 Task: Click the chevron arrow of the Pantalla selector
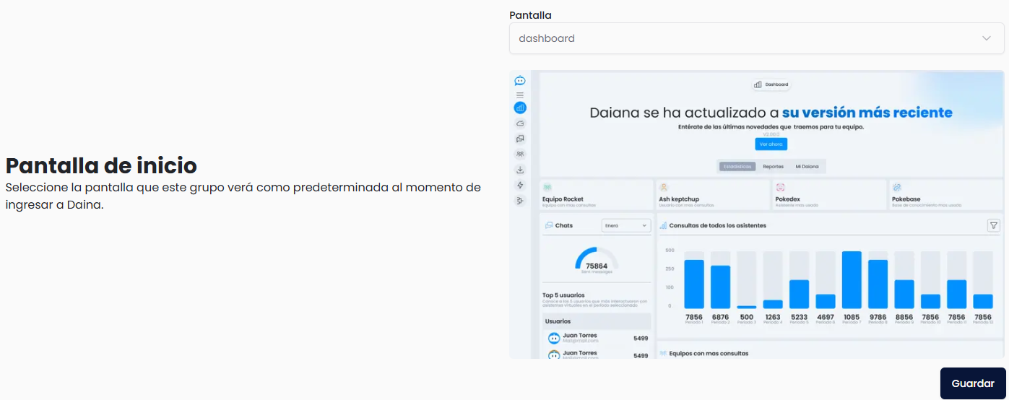point(986,38)
